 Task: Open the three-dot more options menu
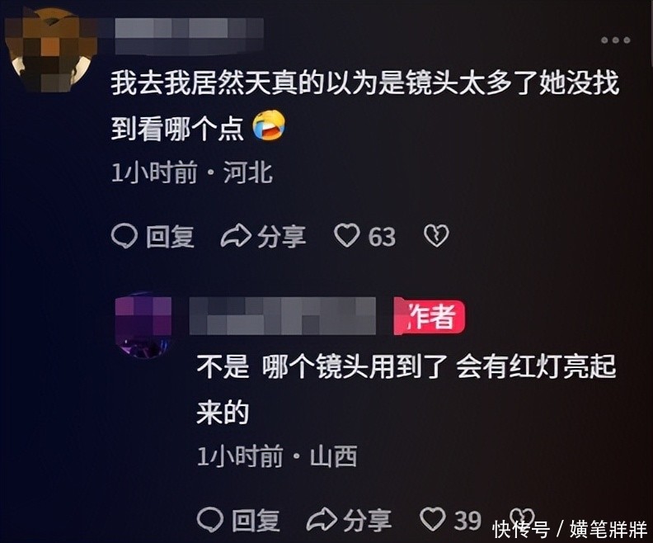(x=615, y=40)
